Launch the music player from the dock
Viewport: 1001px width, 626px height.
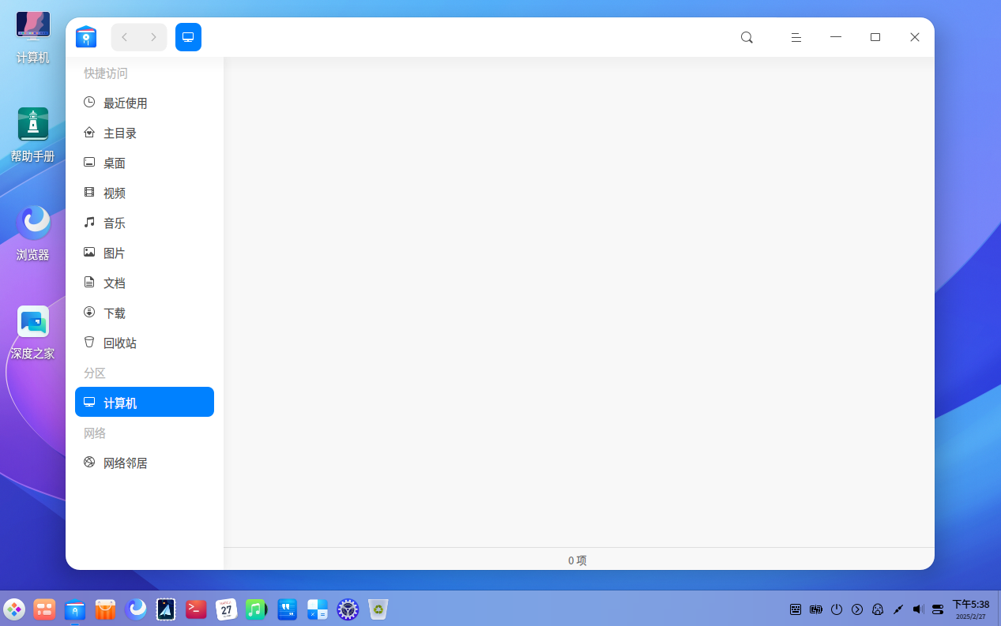[x=257, y=609]
